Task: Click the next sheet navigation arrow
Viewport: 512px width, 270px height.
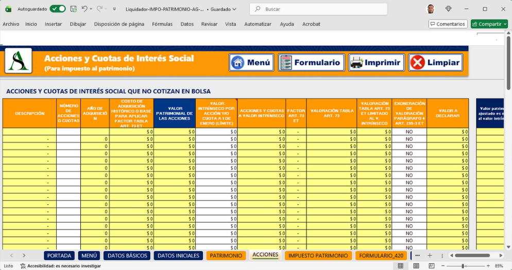Action: point(24,256)
